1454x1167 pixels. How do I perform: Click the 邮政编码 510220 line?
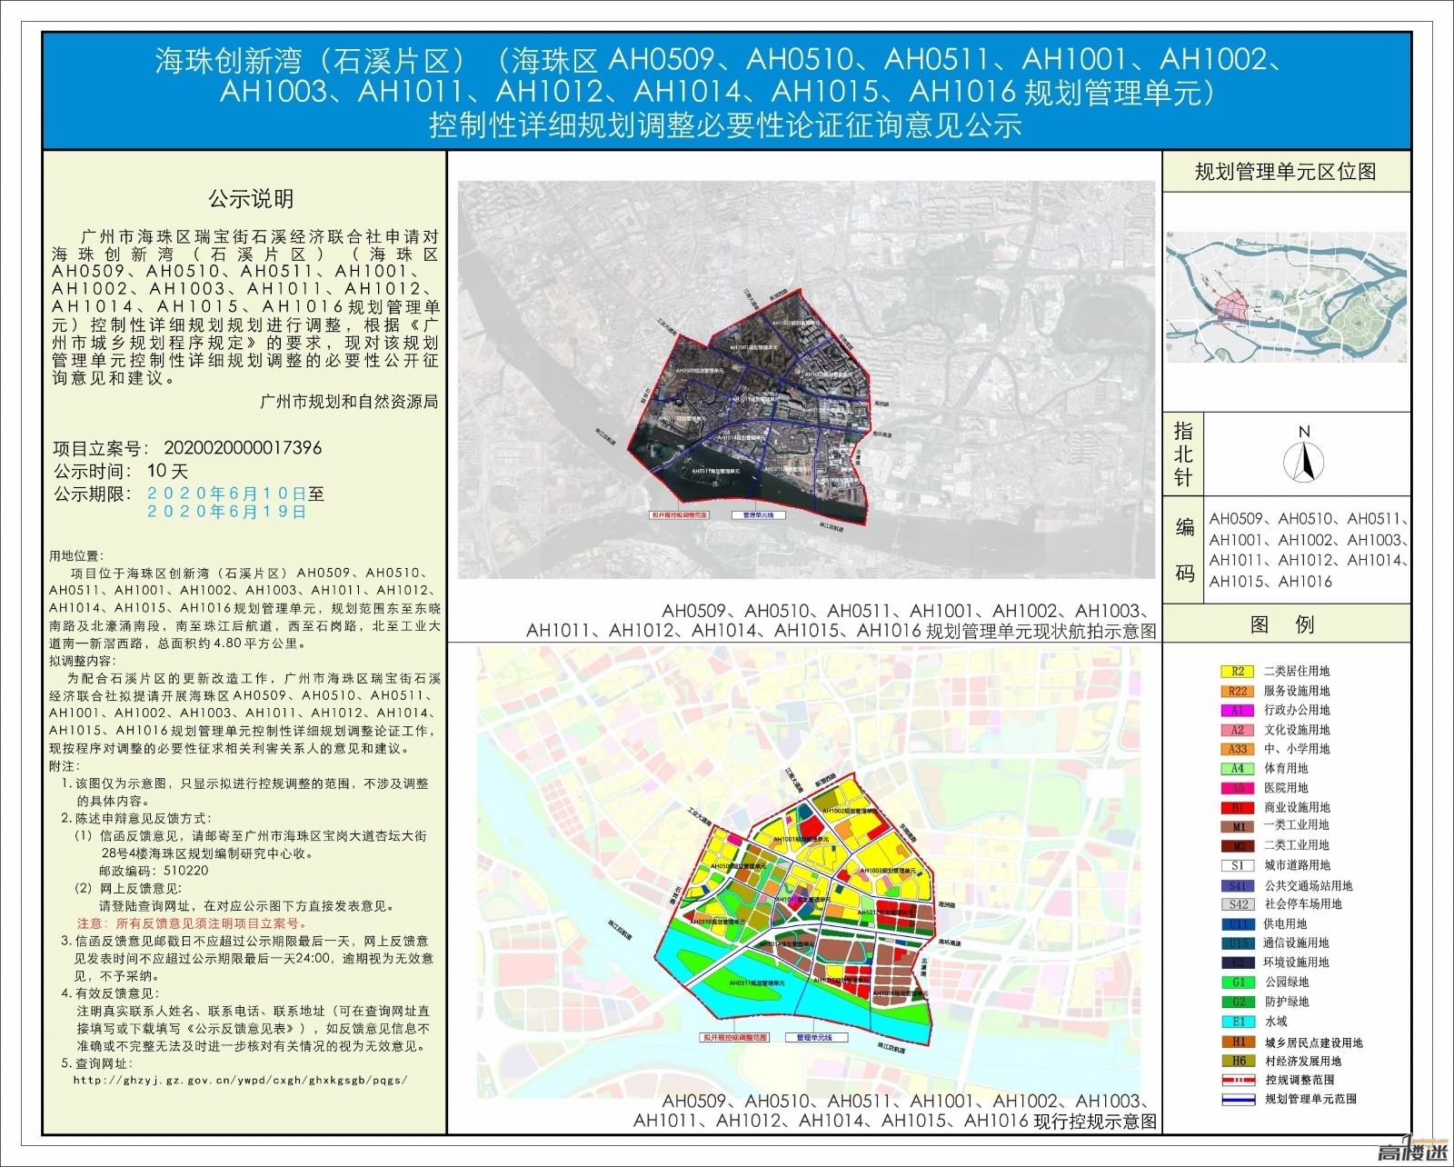pos(154,871)
